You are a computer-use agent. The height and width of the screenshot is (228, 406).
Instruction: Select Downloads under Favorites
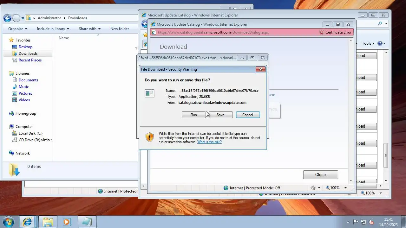click(28, 54)
